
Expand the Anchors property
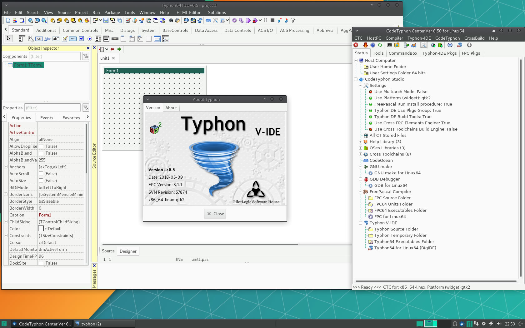coord(6,167)
